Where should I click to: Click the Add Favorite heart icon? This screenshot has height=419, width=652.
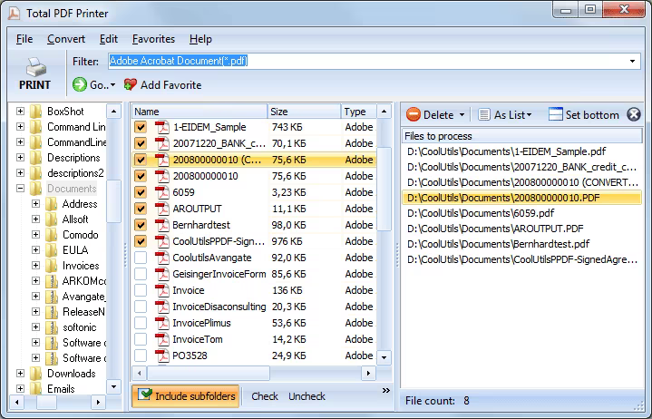pyautogui.click(x=131, y=84)
